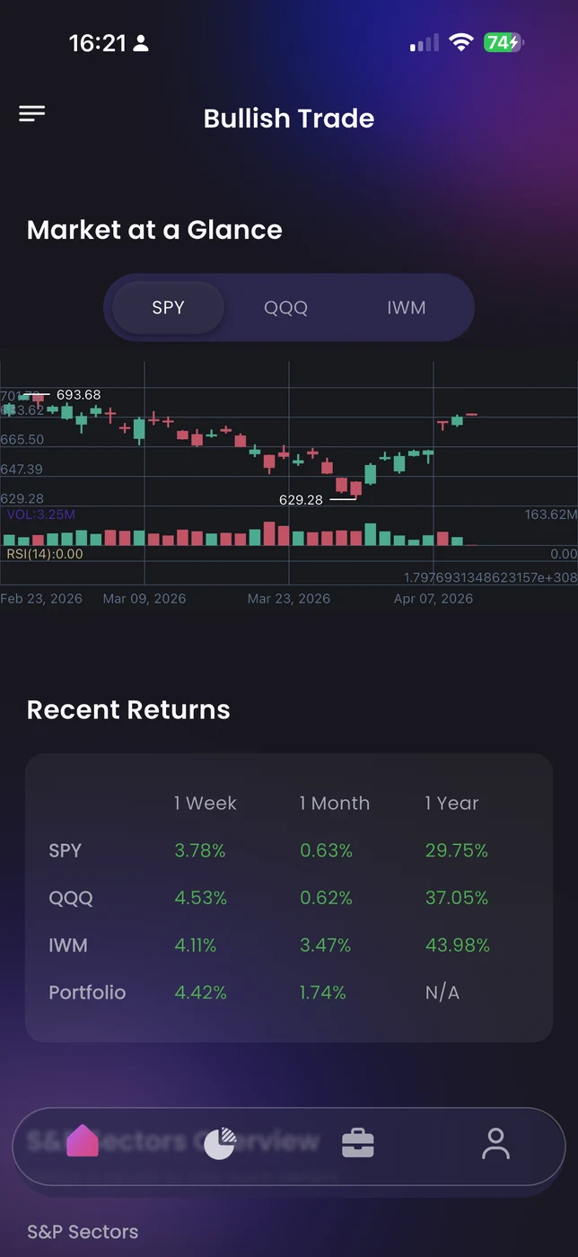
Task: Click the 1 Year column header
Action: tap(452, 804)
